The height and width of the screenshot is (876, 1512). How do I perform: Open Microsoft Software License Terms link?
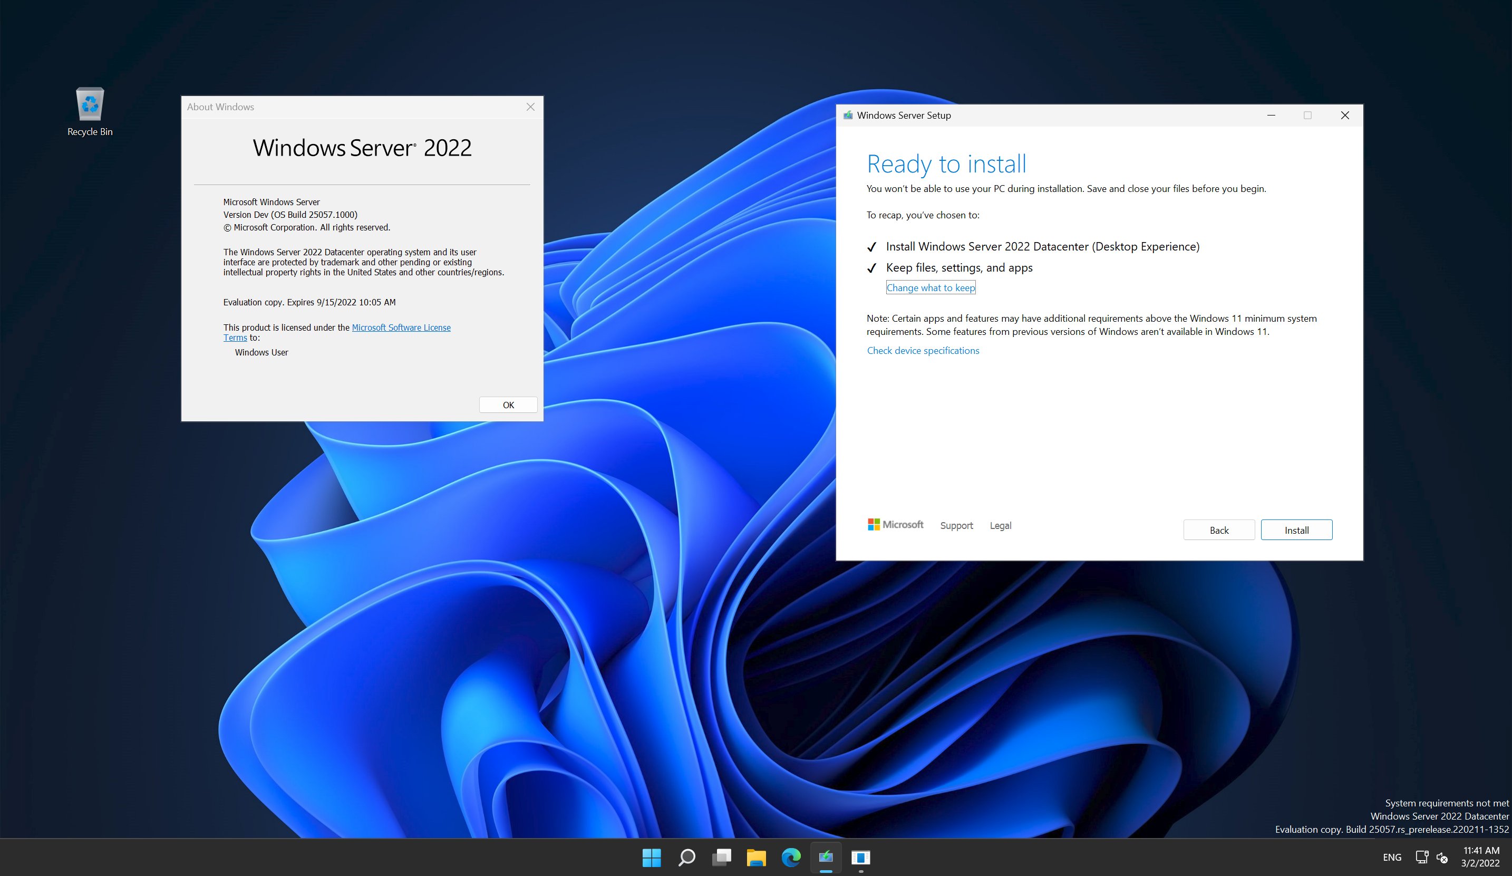(401, 327)
